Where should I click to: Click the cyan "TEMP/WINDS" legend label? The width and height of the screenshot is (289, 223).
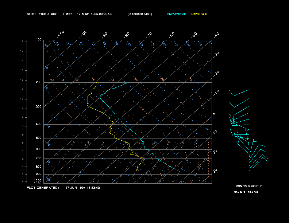point(176,14)
